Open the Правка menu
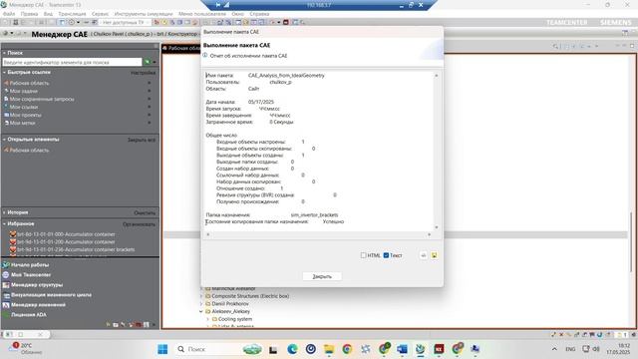 [x=29, y=14]
